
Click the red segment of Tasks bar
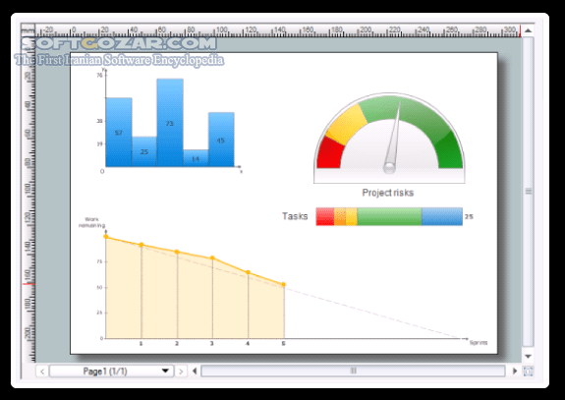pyautogui.click(x=325, y=216)
